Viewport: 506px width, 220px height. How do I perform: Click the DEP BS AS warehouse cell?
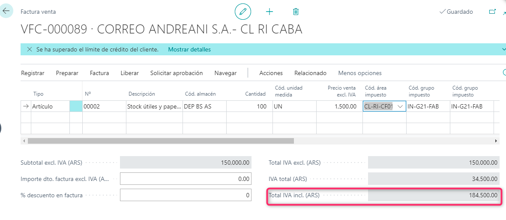click(x=205, y=106)
